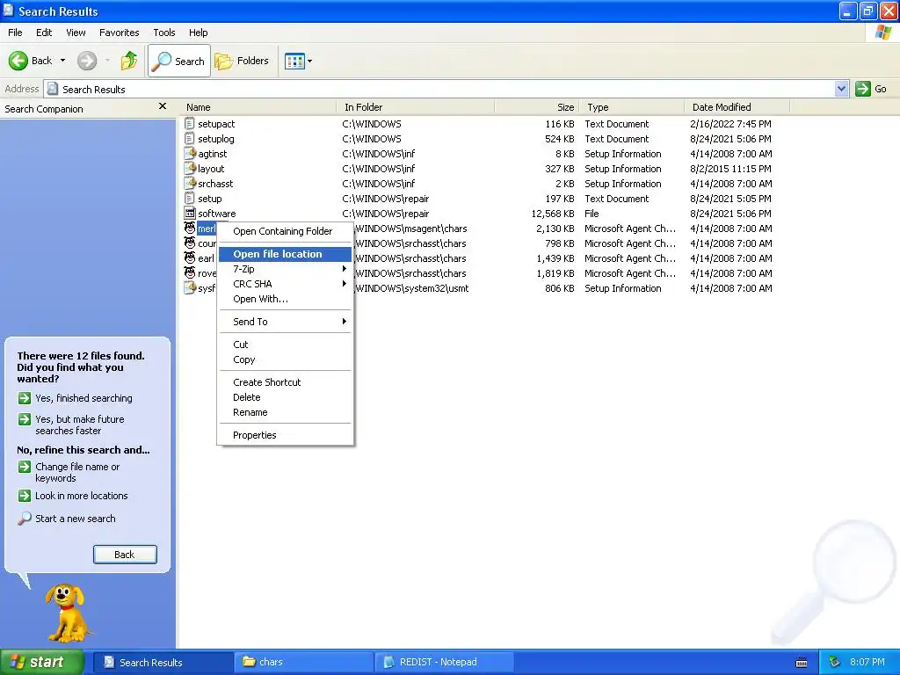The width and height of the screenshot is (900, 675).
Task: Switch to REDIST - Notepad in taskbar
Action: [x=445, y=662]
